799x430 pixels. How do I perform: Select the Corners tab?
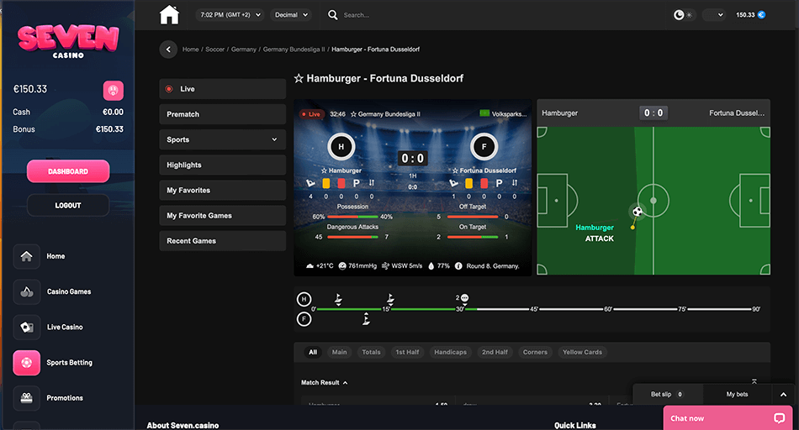[535, 352]
